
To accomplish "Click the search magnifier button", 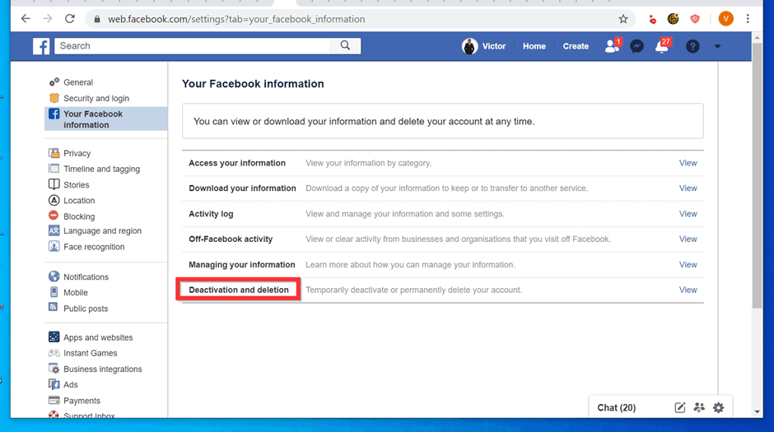I will 345,46.
